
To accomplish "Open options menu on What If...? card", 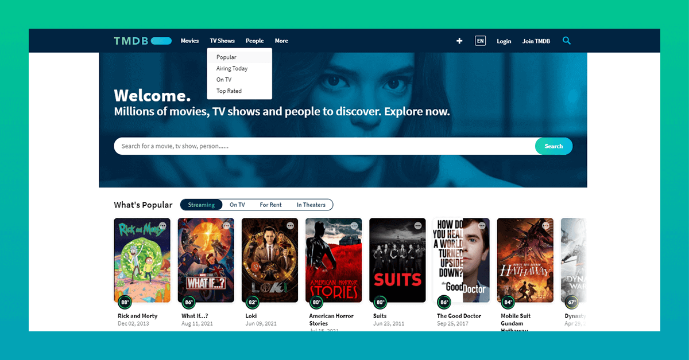I will click(226, 226).
